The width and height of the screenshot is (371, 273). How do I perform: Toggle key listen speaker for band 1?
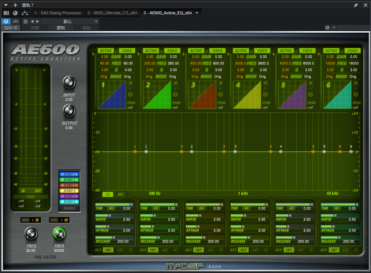point(131,250)
